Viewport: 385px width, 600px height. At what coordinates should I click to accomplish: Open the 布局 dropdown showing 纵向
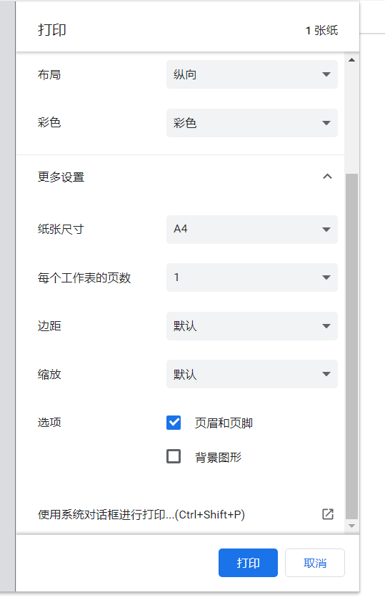point(252,74)
